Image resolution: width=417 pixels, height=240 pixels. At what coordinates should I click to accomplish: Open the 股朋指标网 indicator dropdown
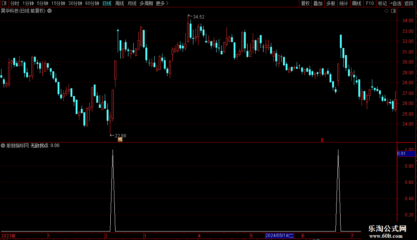click(3, 145)
